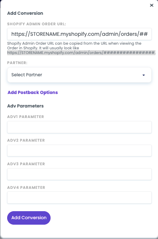The width and height of the screenshot is (158, 239).
Task: Open Add Postback Options
Action: (33, 92)
